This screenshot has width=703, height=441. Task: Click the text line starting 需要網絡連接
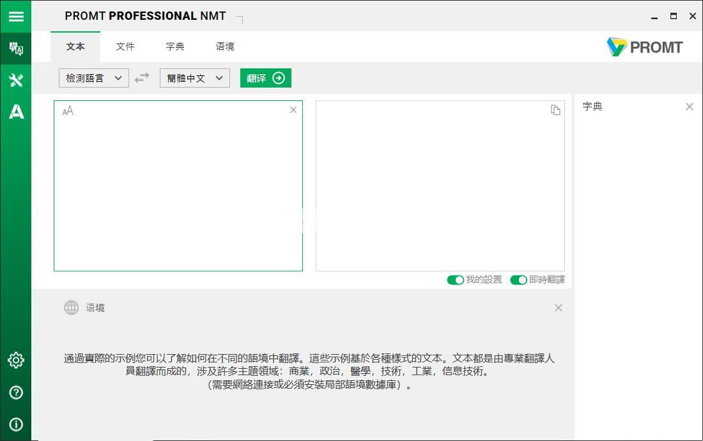309,385
